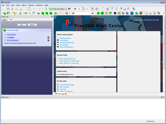
Task: Open the FreeCAD Homepage link
Action: 67,85
